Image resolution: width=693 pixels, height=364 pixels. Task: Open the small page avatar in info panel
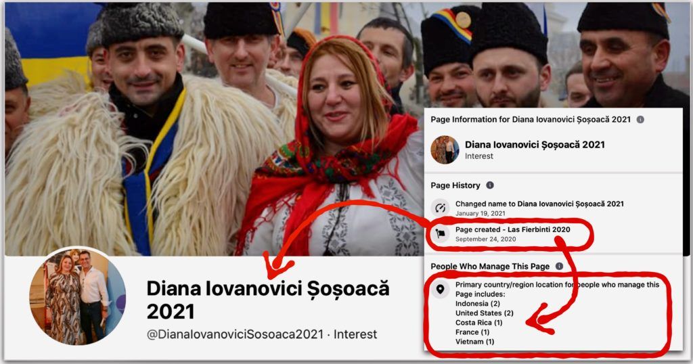pyautogui.click(x=445, y=150)
